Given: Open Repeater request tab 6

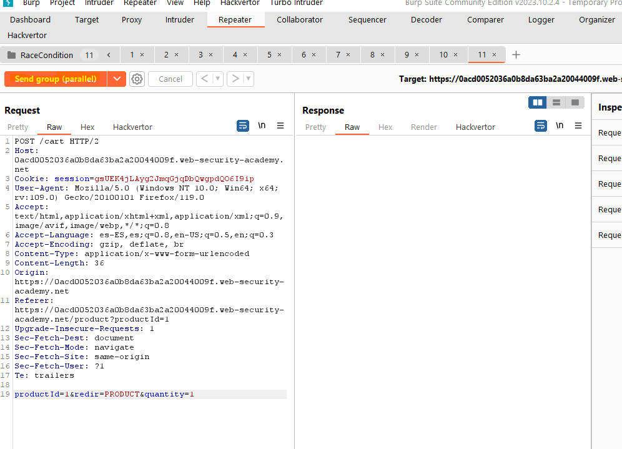Looking at the screenshot, I should pyautogui.click(x=304, y=55).
